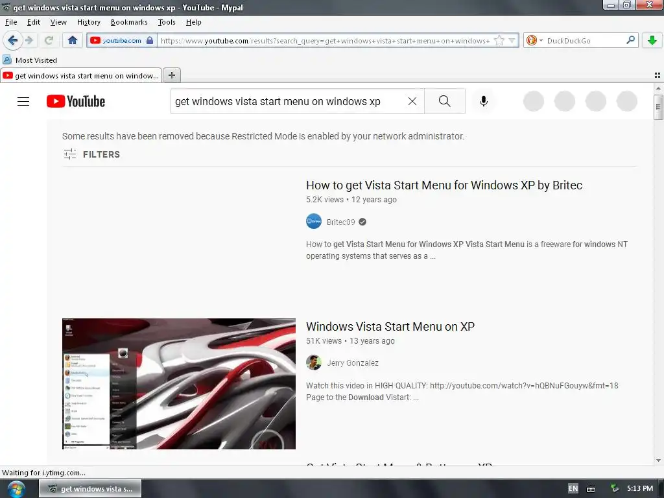Click the 5:13 PM clock
This screenshot has width=664, height=498.
[x=640, y=488]
